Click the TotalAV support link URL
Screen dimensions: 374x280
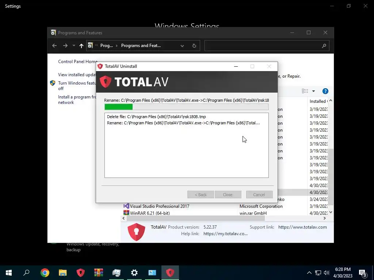[302, 227]
